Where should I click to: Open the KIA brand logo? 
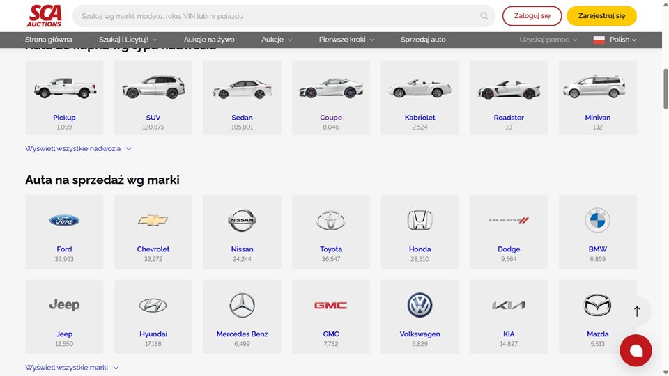(x=509, y=305)
